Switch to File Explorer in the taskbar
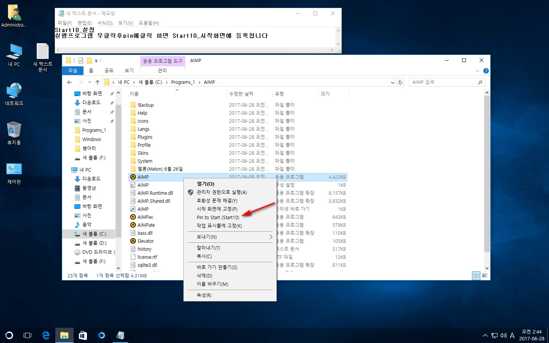Screen dimensions: 549x343 64,335
